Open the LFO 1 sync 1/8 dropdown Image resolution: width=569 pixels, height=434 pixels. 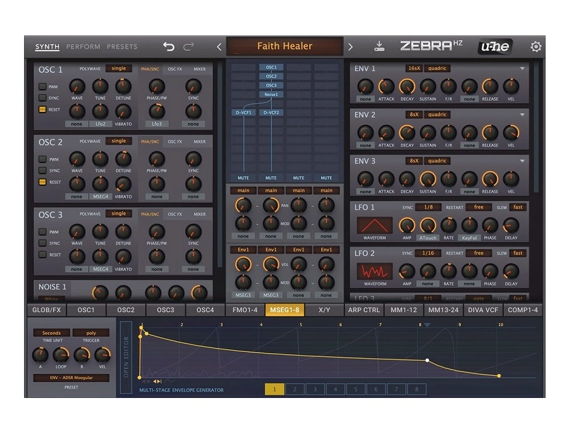click(x=429, y=207)
